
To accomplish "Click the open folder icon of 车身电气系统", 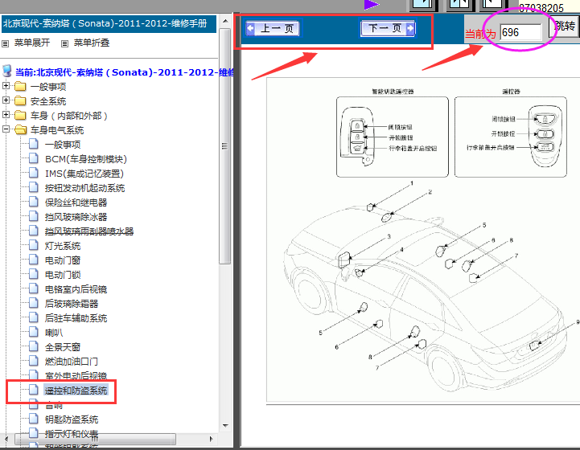I will (x=20, y=129).
